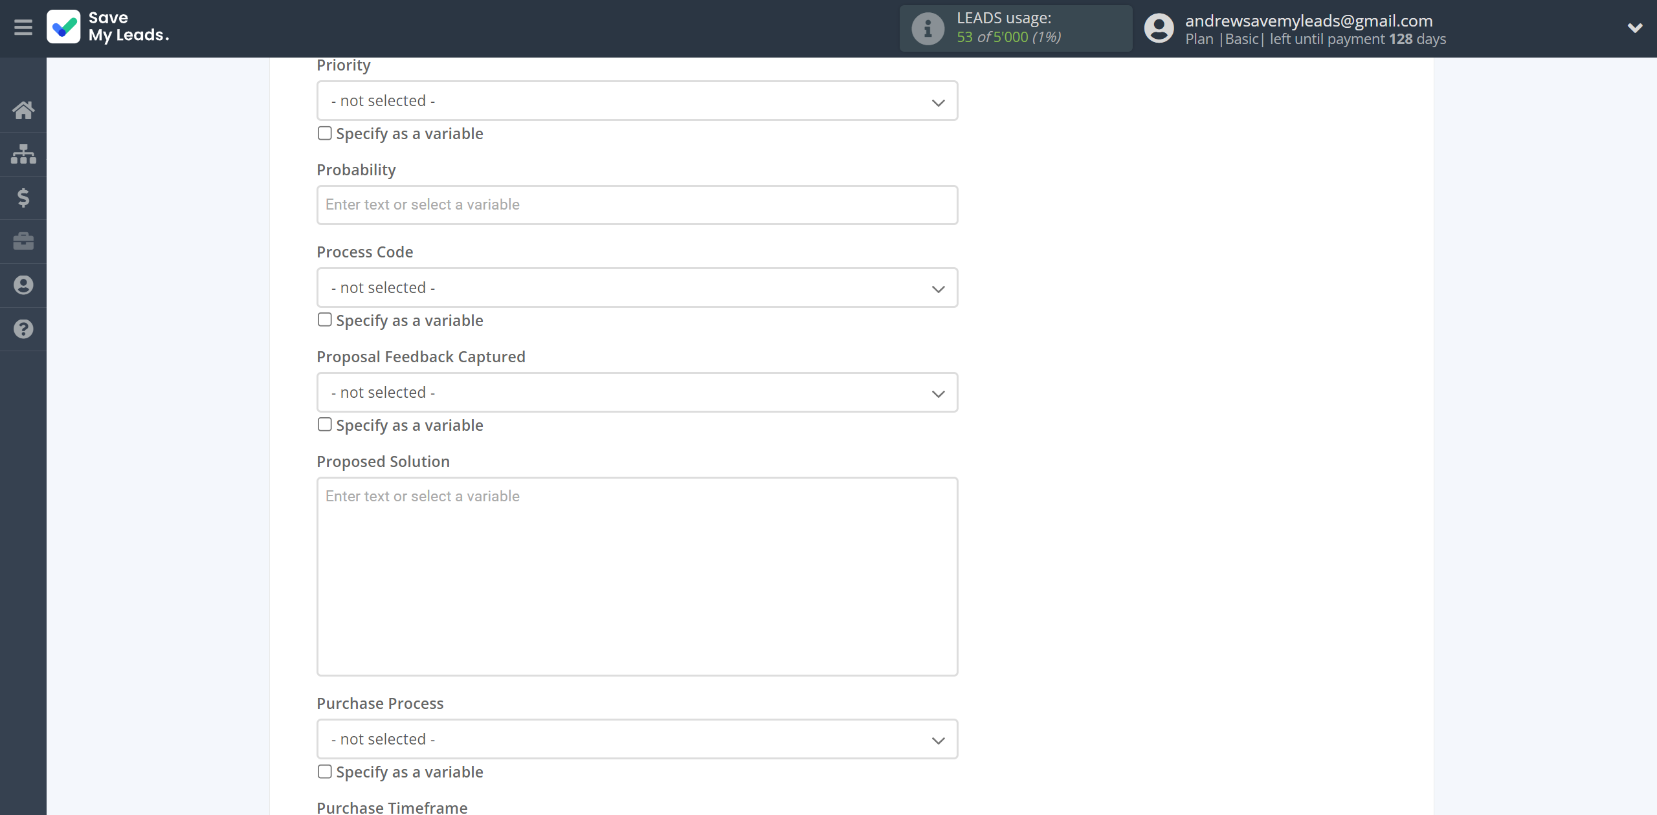Focus the Probability input field
The width and height of the screenshot is (1657, 815).
(637, 205)
